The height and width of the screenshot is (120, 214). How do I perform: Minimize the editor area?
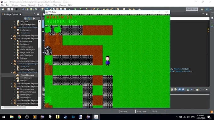click(x=203, y=14)
